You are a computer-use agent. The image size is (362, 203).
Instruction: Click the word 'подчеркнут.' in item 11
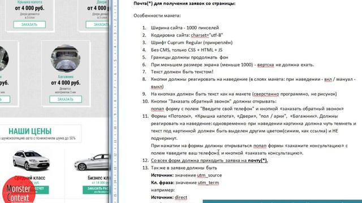(164, 138)
